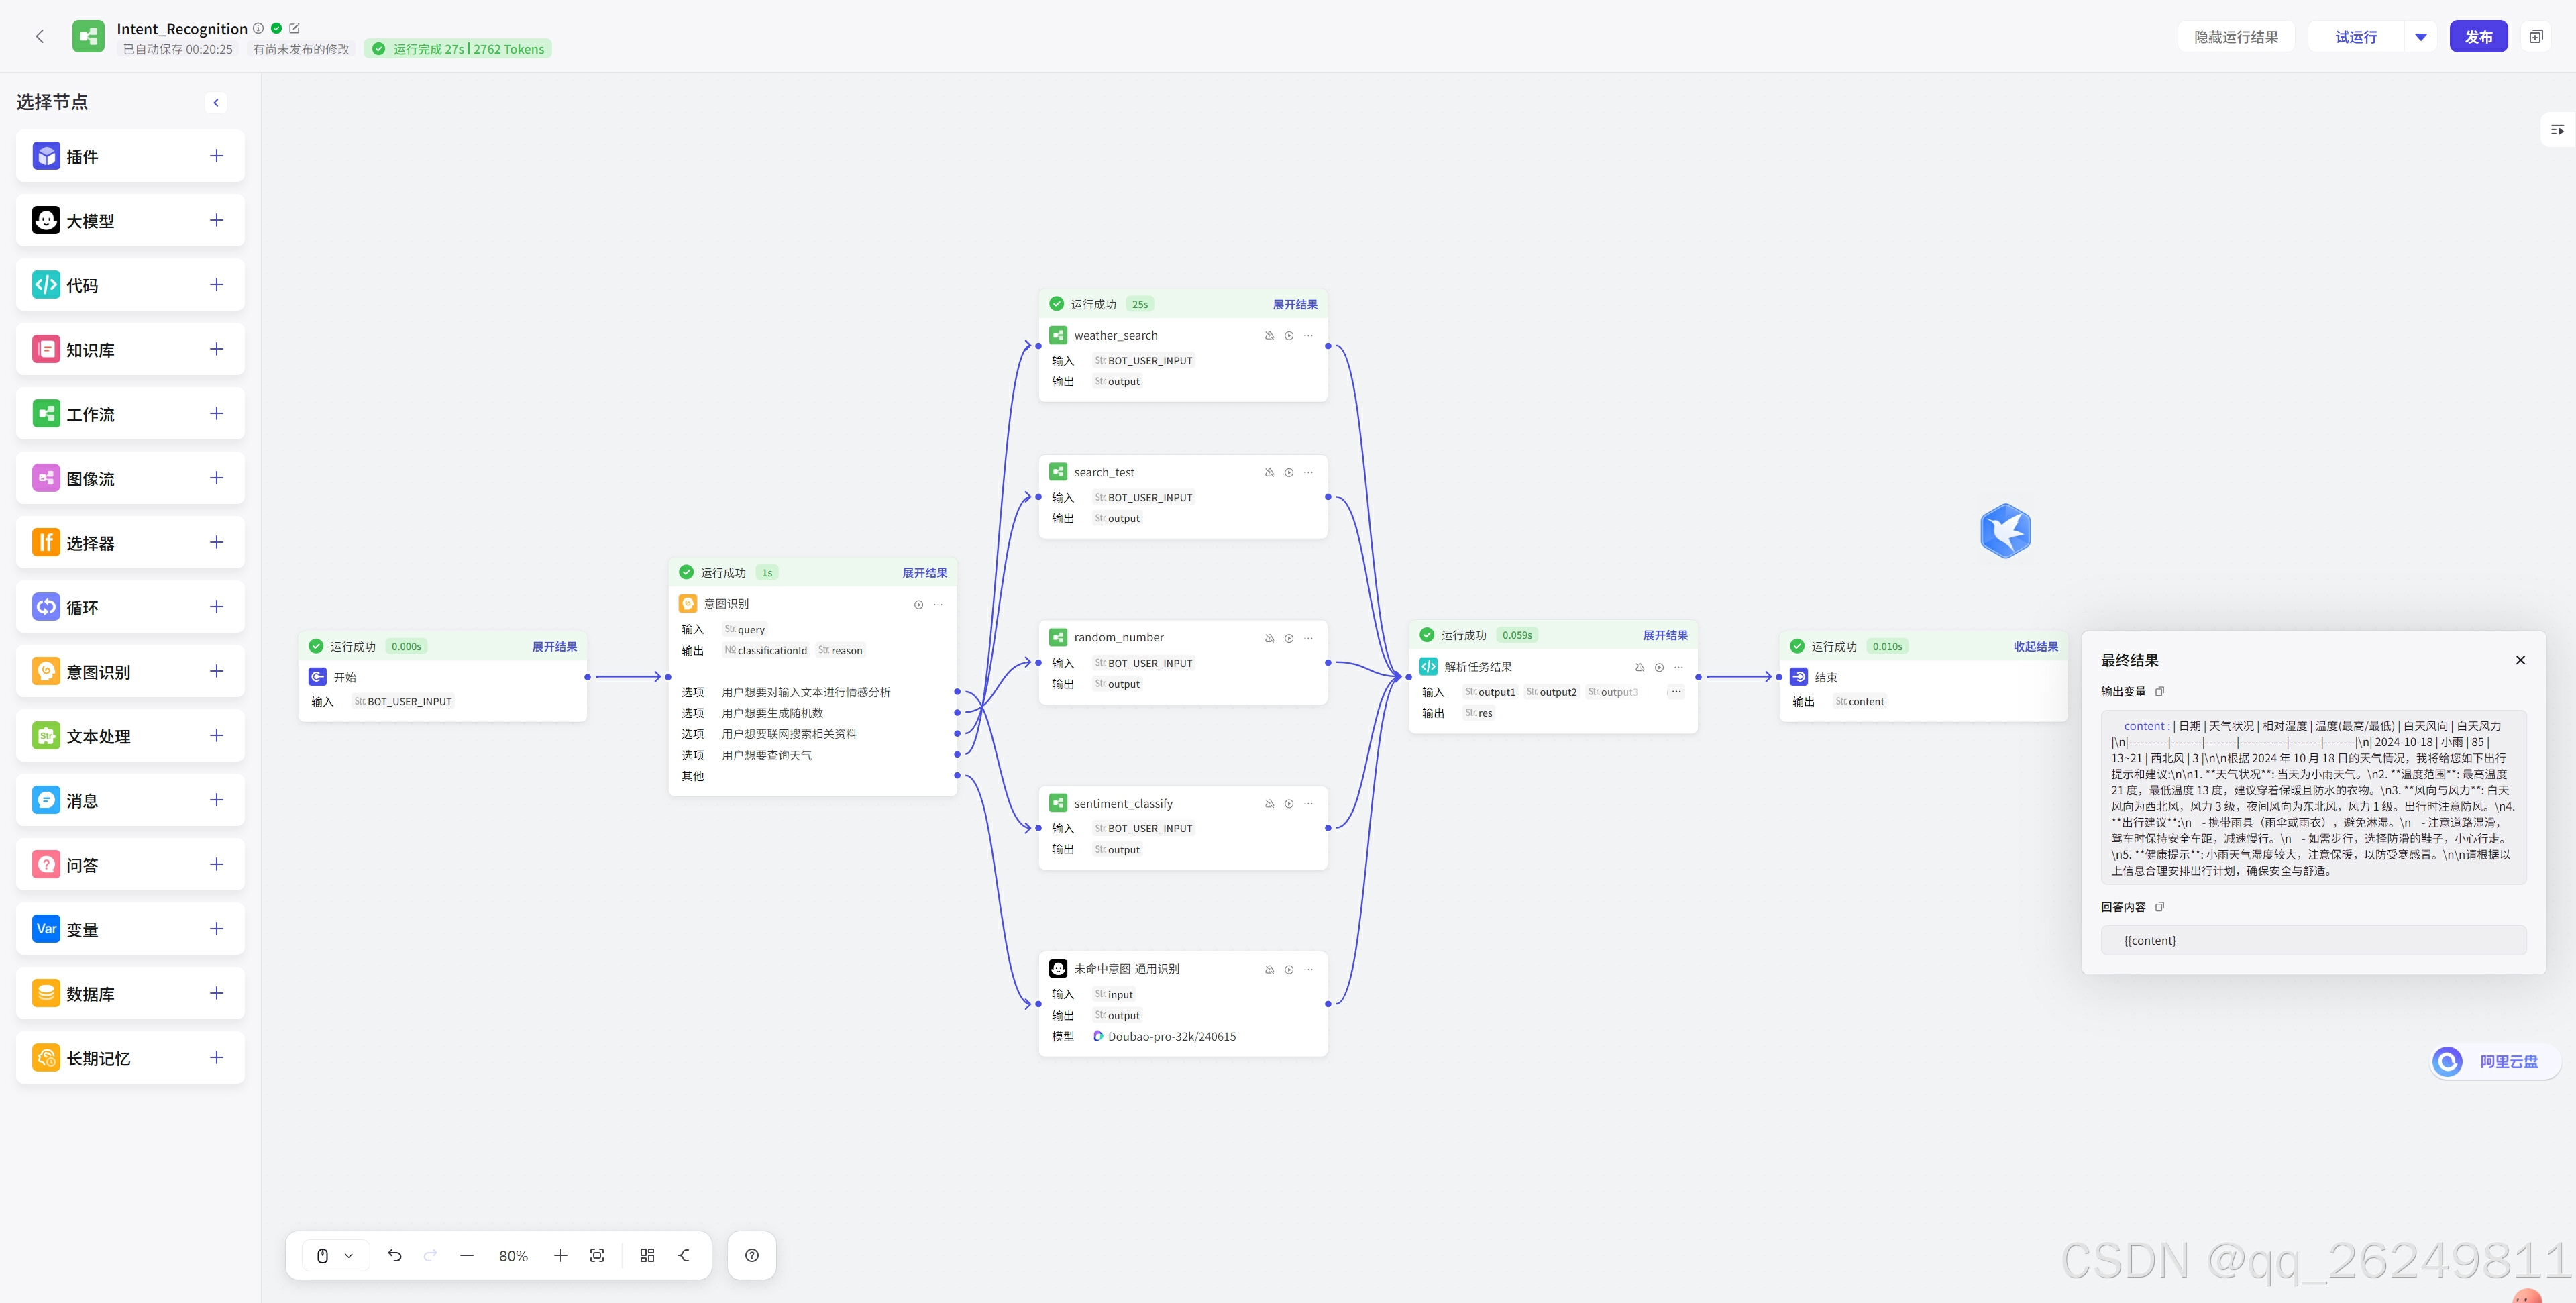The image size is (2576, 1303).
Task: Click the run icon on weather_search node
Action: [x=1289, y=336]
